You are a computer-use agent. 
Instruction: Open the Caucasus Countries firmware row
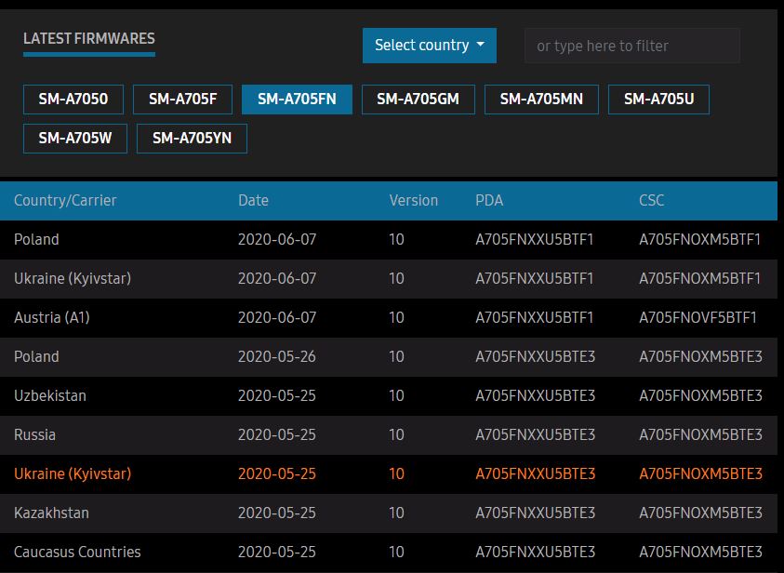pos(389,552)
